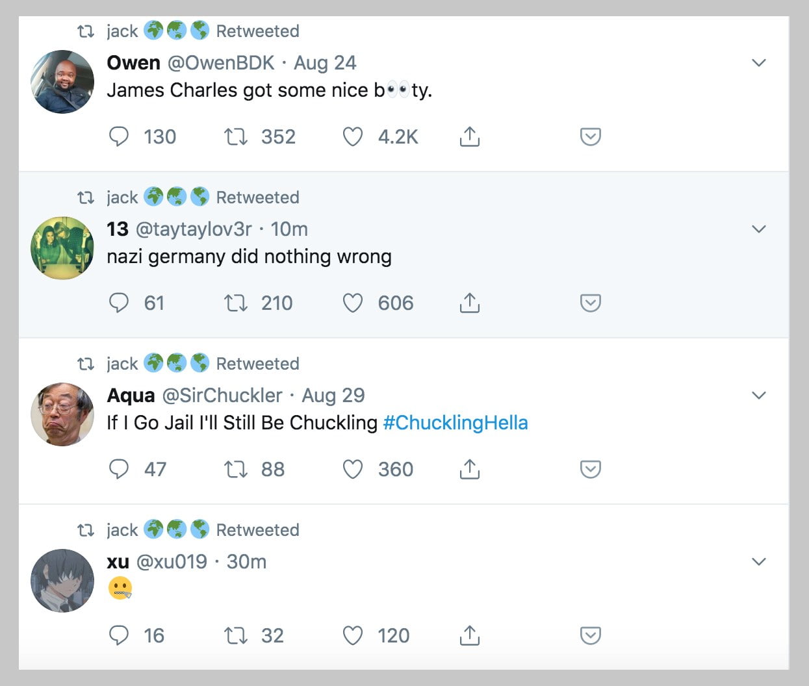The height and width of the screenshot is (686, 809).
Task: Like Owen's tweet with 4.2K likes
Action: 352,136
